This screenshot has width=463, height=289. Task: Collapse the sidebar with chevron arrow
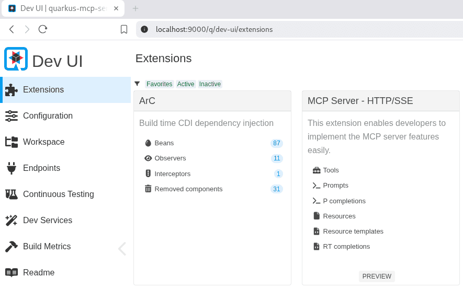tap(122, 249)
